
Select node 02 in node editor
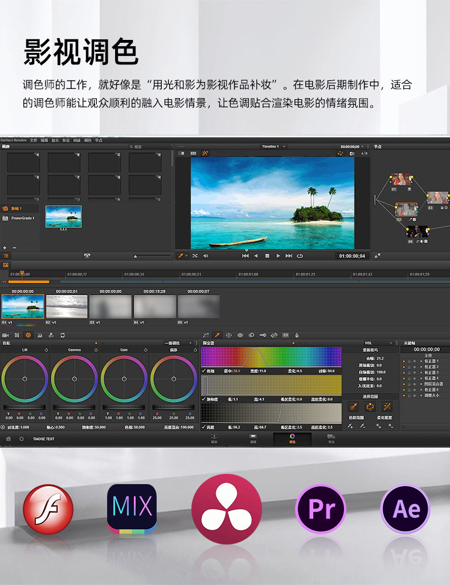406,210
